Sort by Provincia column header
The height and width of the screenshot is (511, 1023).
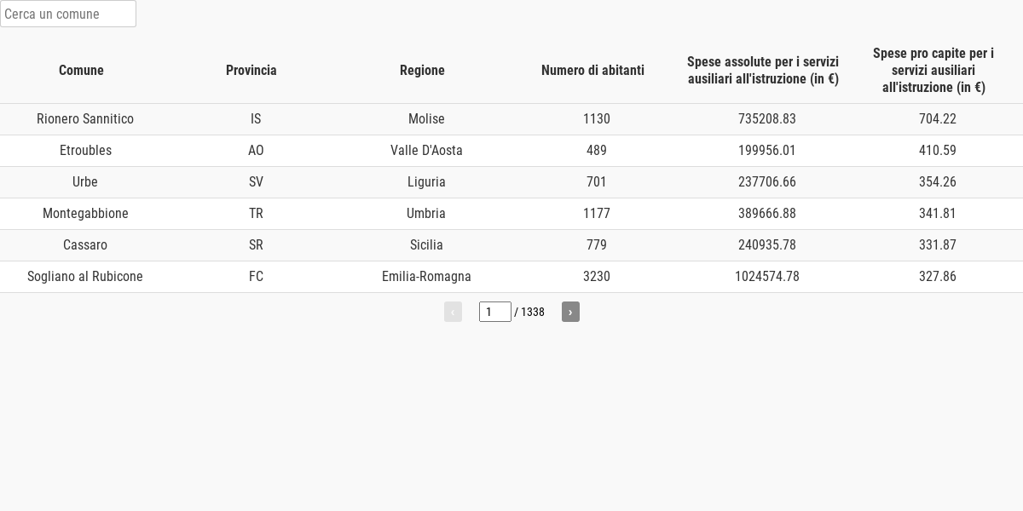[251, 71]
